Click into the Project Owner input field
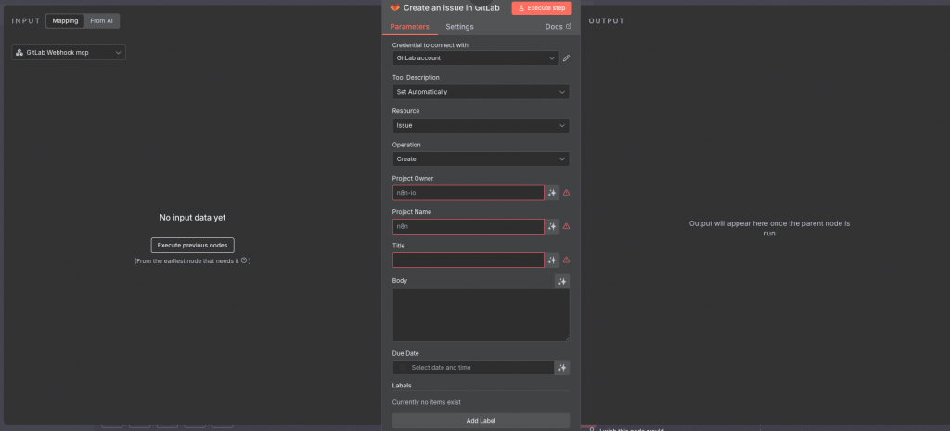The width and height of the screenshot is (950, 431). click(468, 193)
